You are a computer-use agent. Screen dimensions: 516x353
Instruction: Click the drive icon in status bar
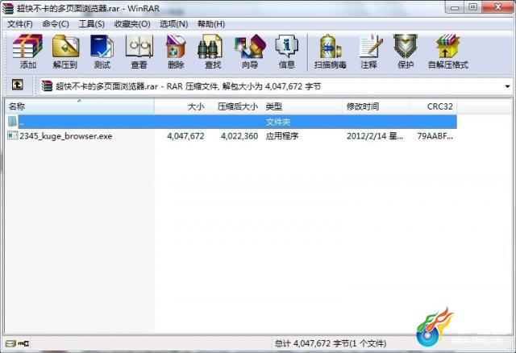coord(10,343)
